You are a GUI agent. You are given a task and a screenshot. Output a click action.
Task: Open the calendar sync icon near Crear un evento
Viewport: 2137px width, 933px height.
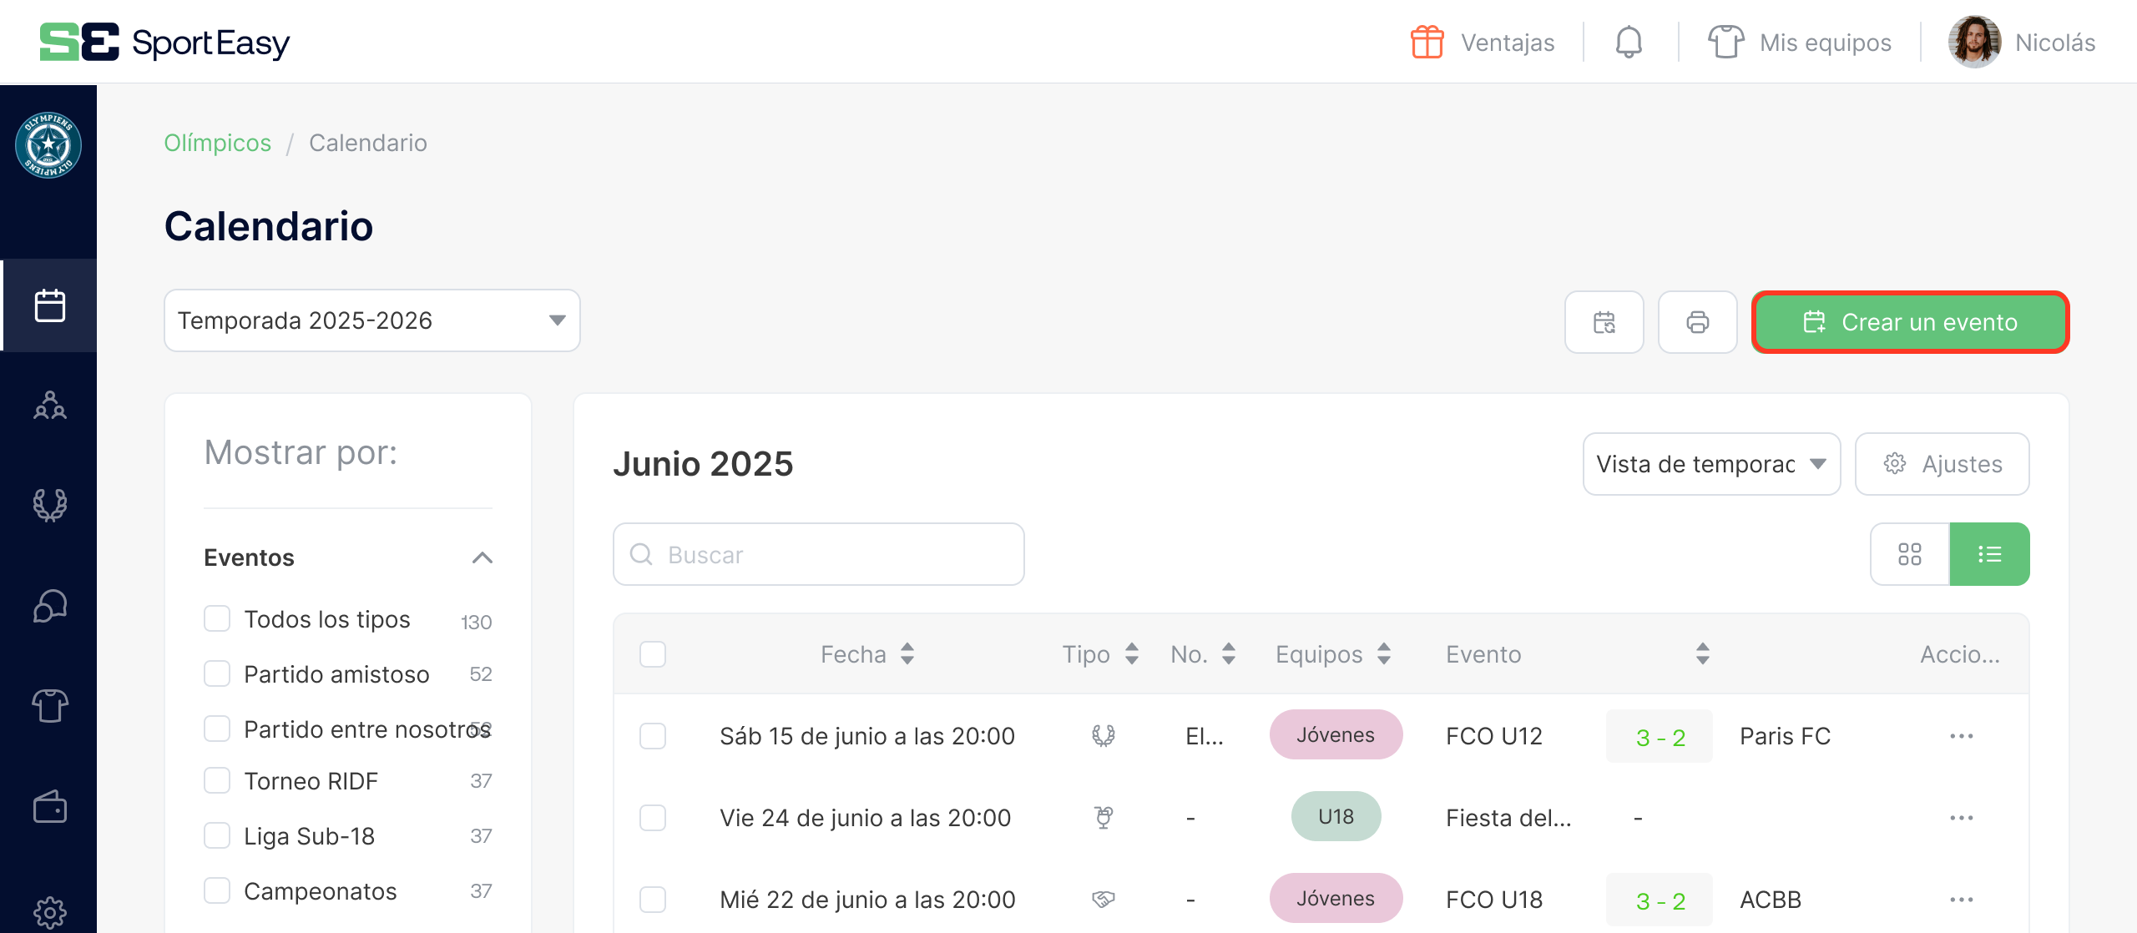1604,321
